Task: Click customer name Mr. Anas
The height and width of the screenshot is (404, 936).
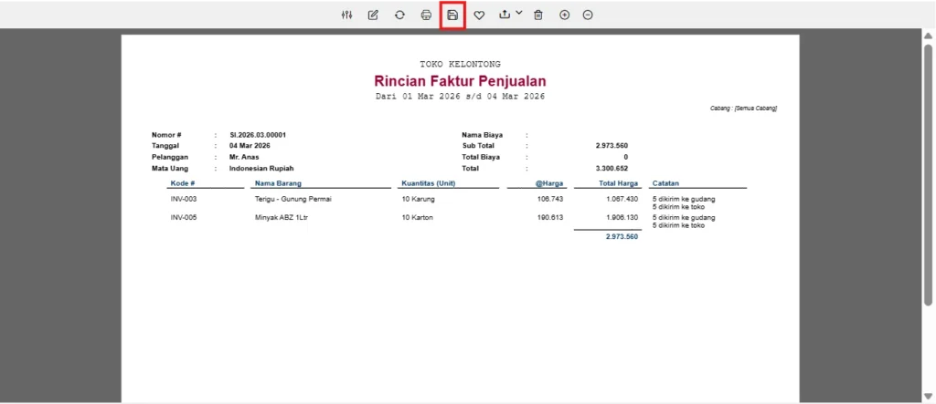Action: (x=244, y=157)
